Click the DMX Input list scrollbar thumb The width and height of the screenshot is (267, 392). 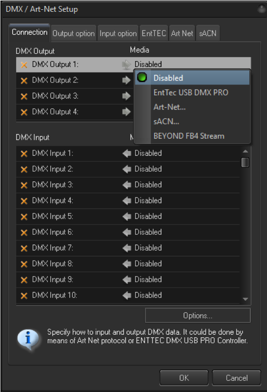245,162
